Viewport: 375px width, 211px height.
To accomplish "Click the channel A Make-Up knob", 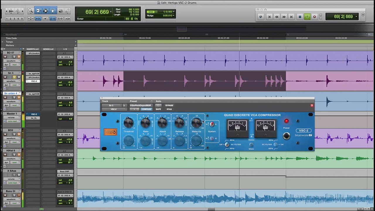I will pyautogui.click(x=196, y=123).
